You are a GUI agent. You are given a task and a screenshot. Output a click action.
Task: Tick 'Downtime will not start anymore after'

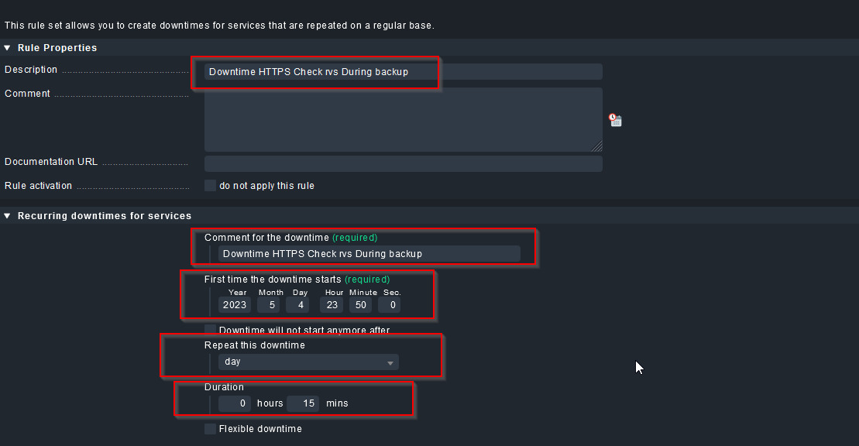(x=210, y=330)
